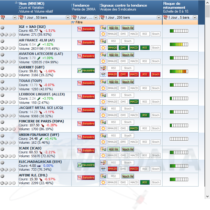This screenshot has height=210, width=210.
Task: Click the empty risk gauge for UNION FIN.FRANCE
Action: [x=179, y=139]
